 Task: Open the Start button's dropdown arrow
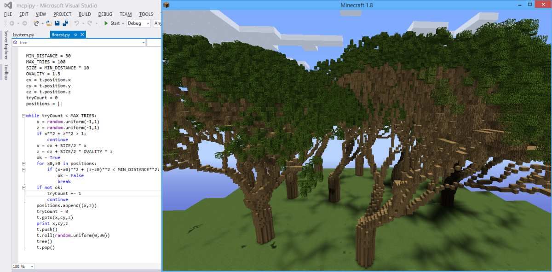pos(123,23)
